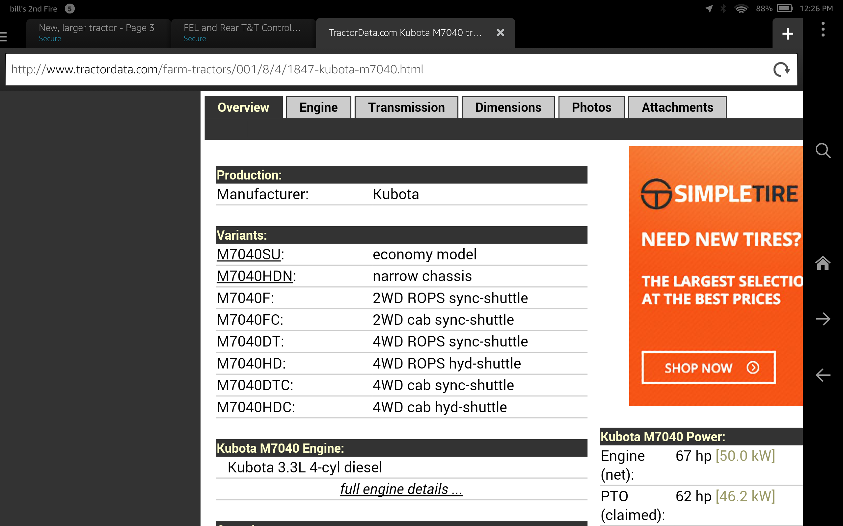This screenshot has width=843, height=526.
Task: Reload the page with refresh icon
Action: [x=781, y=69]
